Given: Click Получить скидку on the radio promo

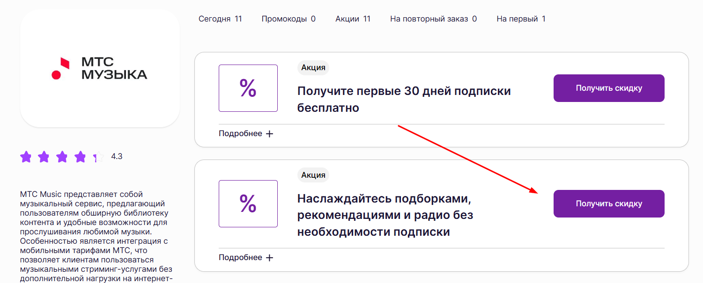Looking at the screenshot, I should 609,203.
